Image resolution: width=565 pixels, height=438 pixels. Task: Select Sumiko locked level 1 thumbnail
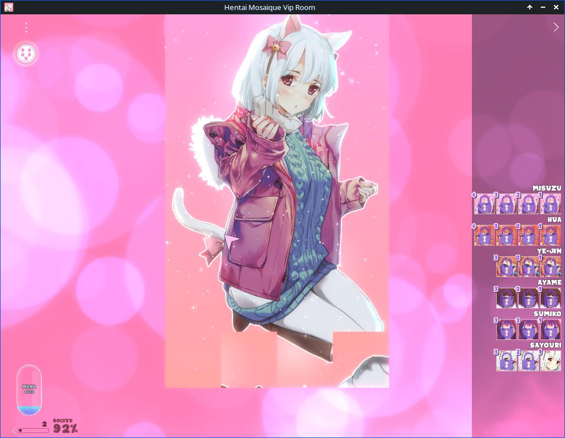pyautogui.click(x=550, y=329)
